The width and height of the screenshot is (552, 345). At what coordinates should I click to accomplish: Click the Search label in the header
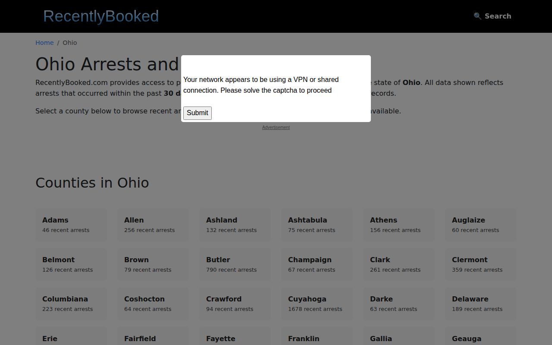(x=498, y=16)
